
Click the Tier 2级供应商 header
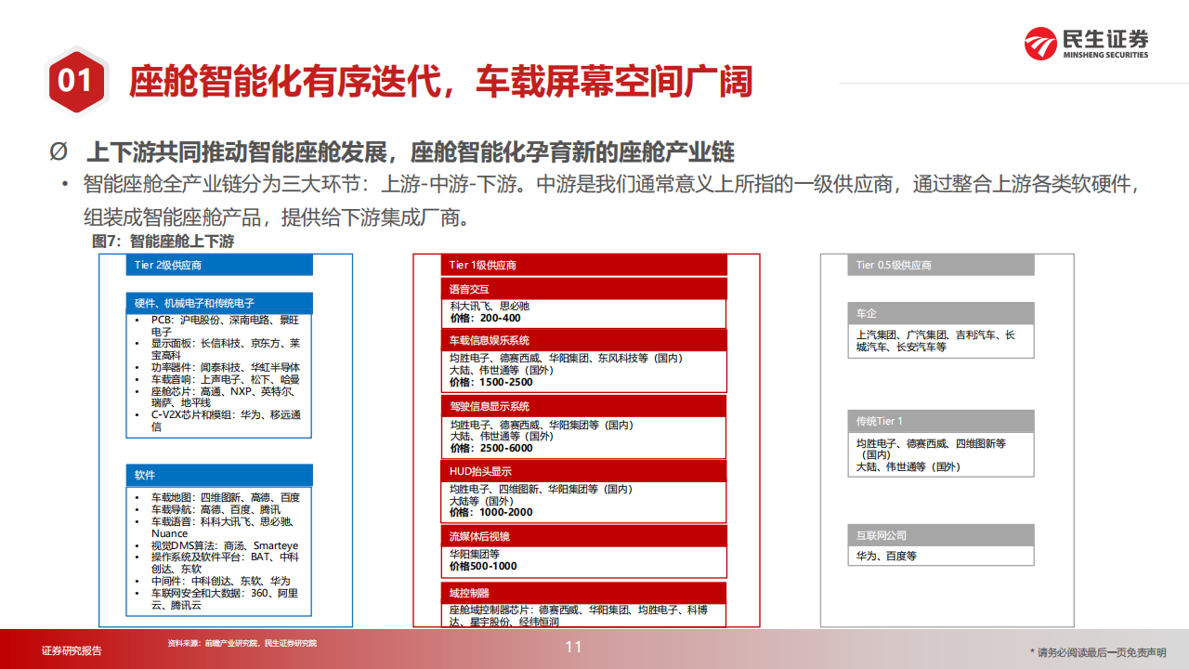[x=219, y=265]
